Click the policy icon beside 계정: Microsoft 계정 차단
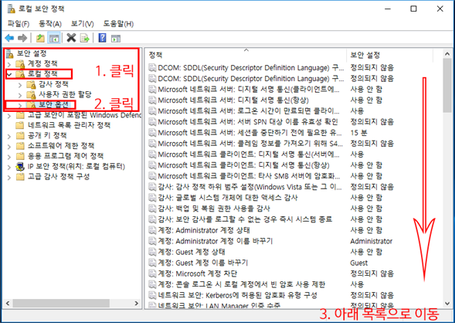The image size is (455, 326). [152, 273]
